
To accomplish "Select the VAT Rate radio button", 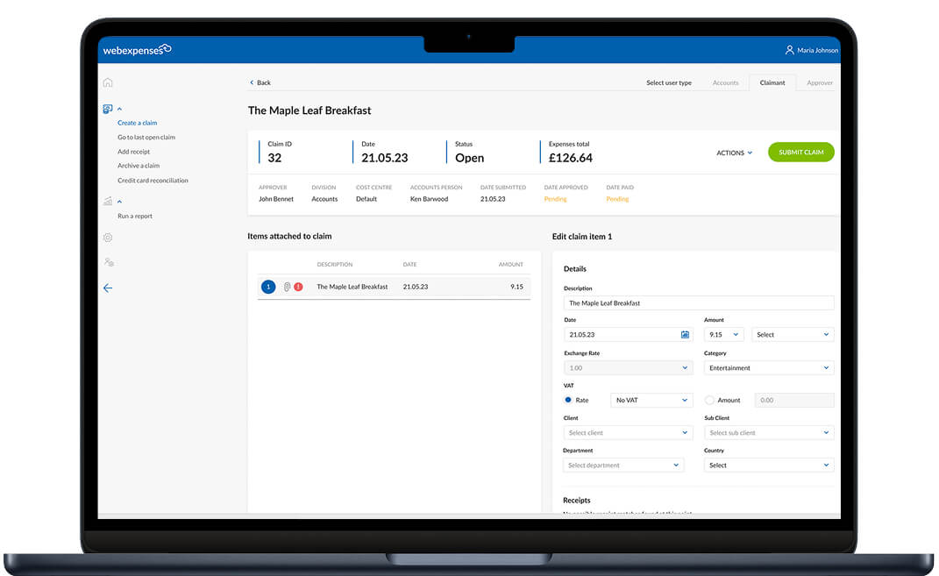I will (568, 400).
